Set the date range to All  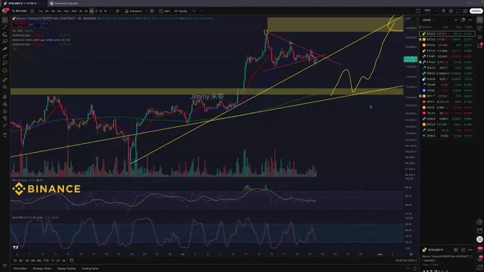[63, 261]
